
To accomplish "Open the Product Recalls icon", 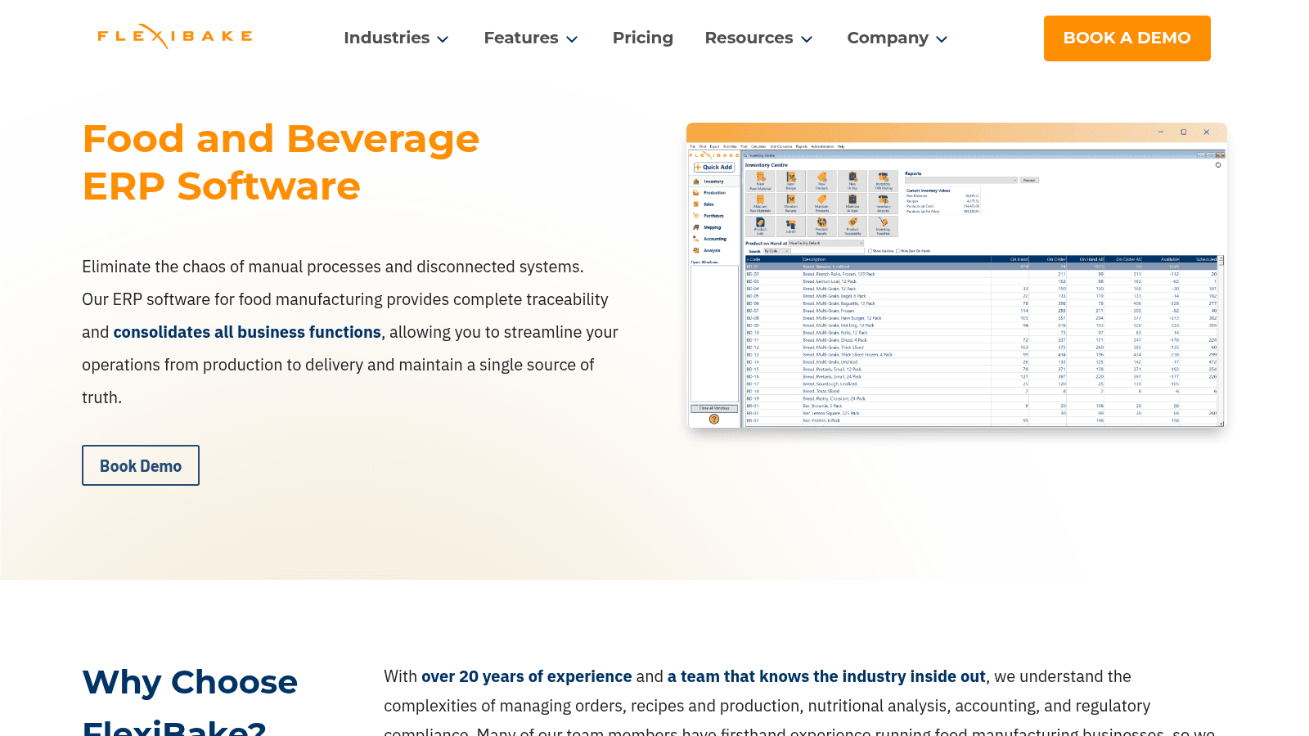I will 821,227.
